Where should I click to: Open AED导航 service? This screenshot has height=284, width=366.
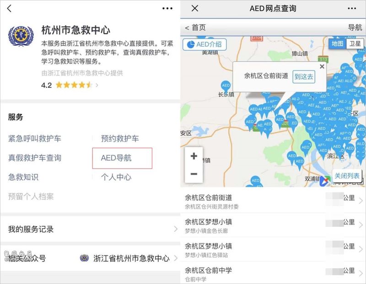(x=122, y=158)
